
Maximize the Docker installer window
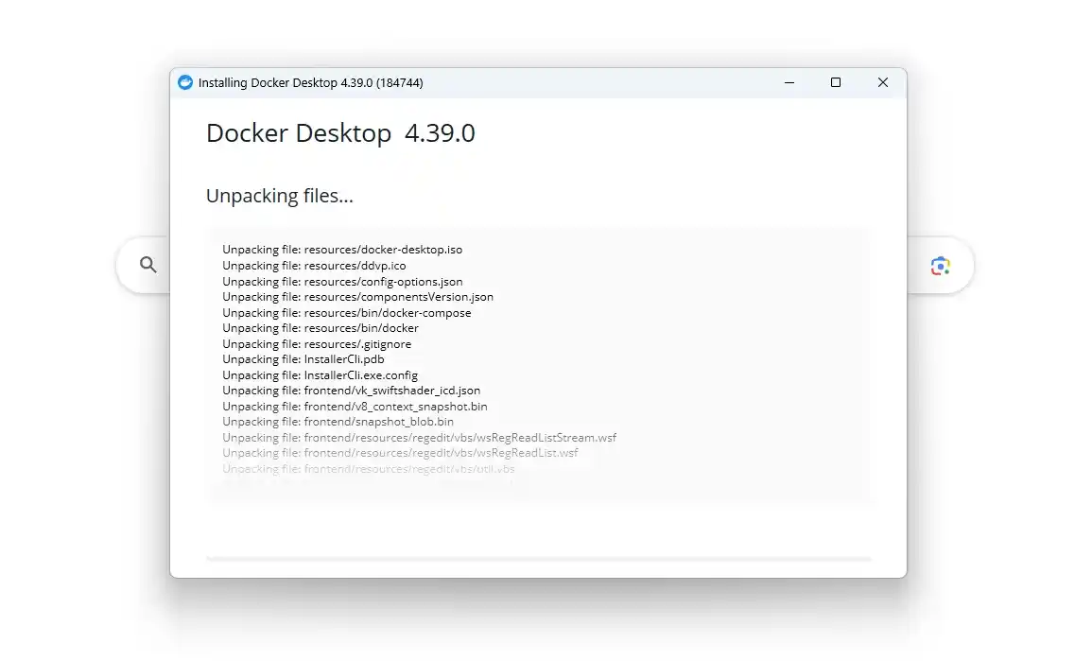[x=836, y=83]
